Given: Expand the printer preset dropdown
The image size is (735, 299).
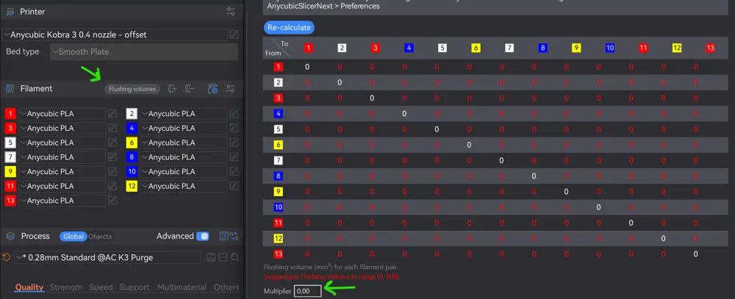Looking at the screenshot, I should (x=115, y=35).
